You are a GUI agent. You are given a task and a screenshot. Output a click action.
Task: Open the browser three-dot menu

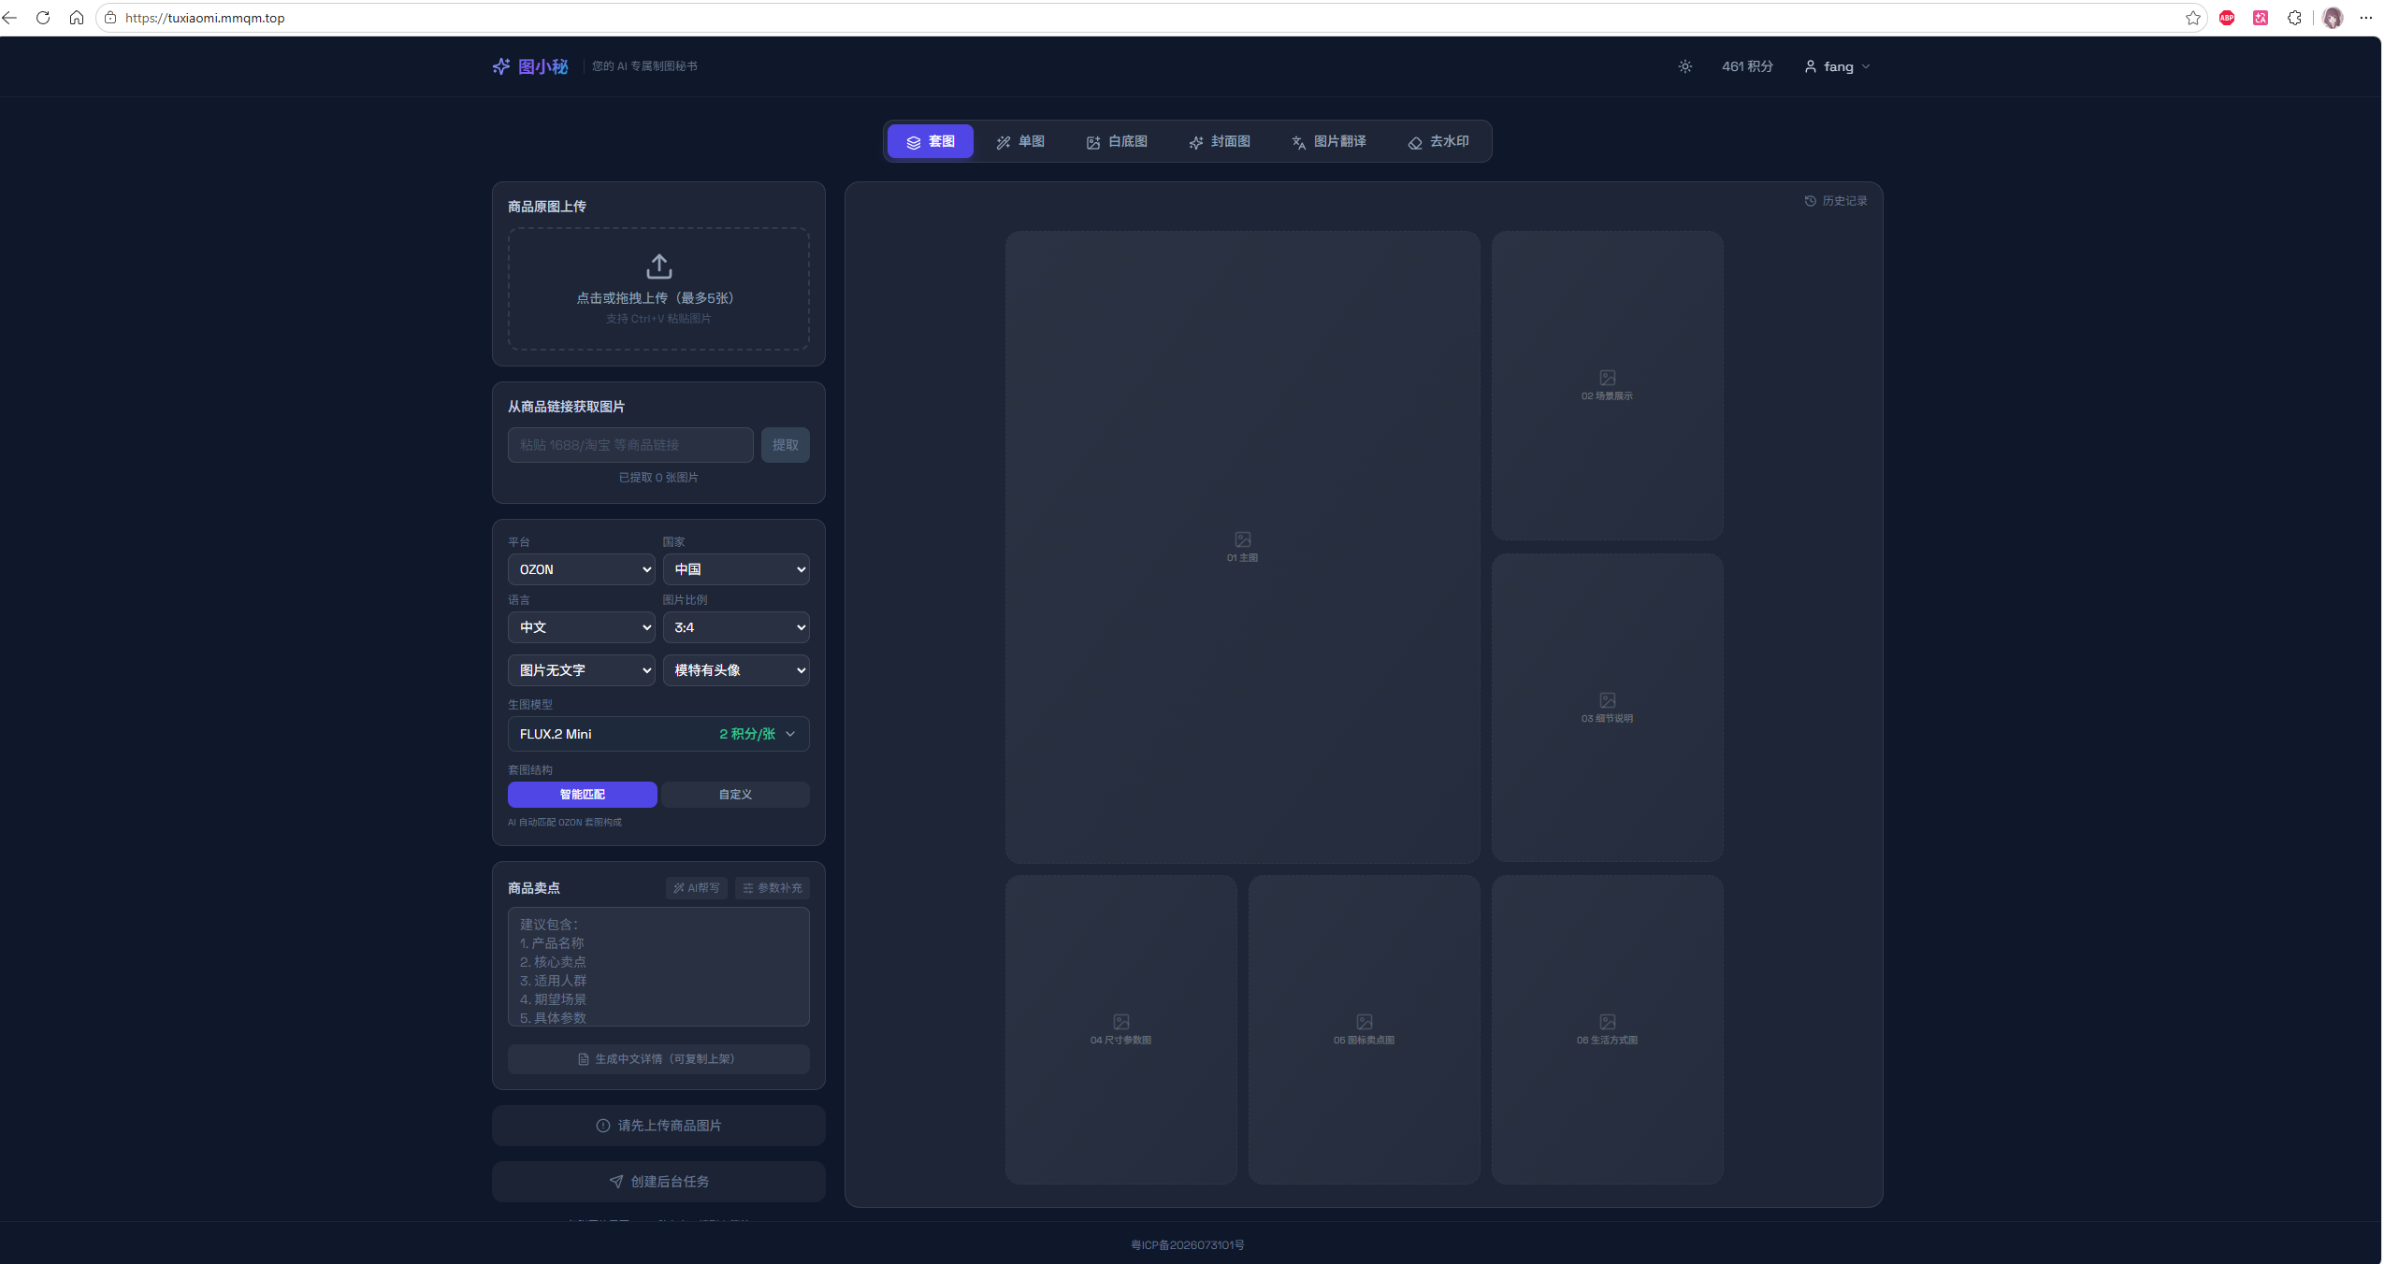[2366, 18]
